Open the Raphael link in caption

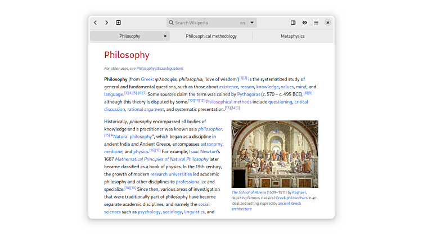299,192
